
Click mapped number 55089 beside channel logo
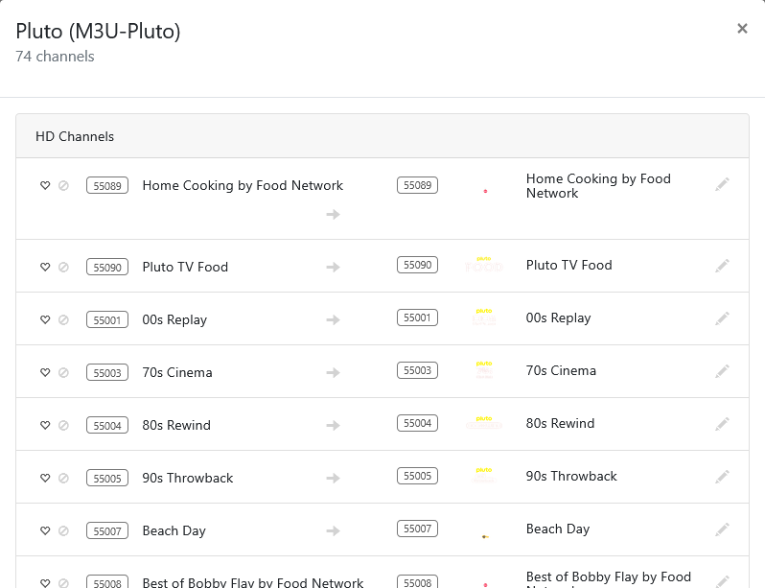[418, 185]
